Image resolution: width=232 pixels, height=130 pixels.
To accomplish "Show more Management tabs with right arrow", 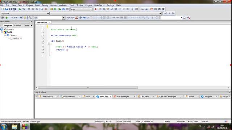I will (32, 26).
